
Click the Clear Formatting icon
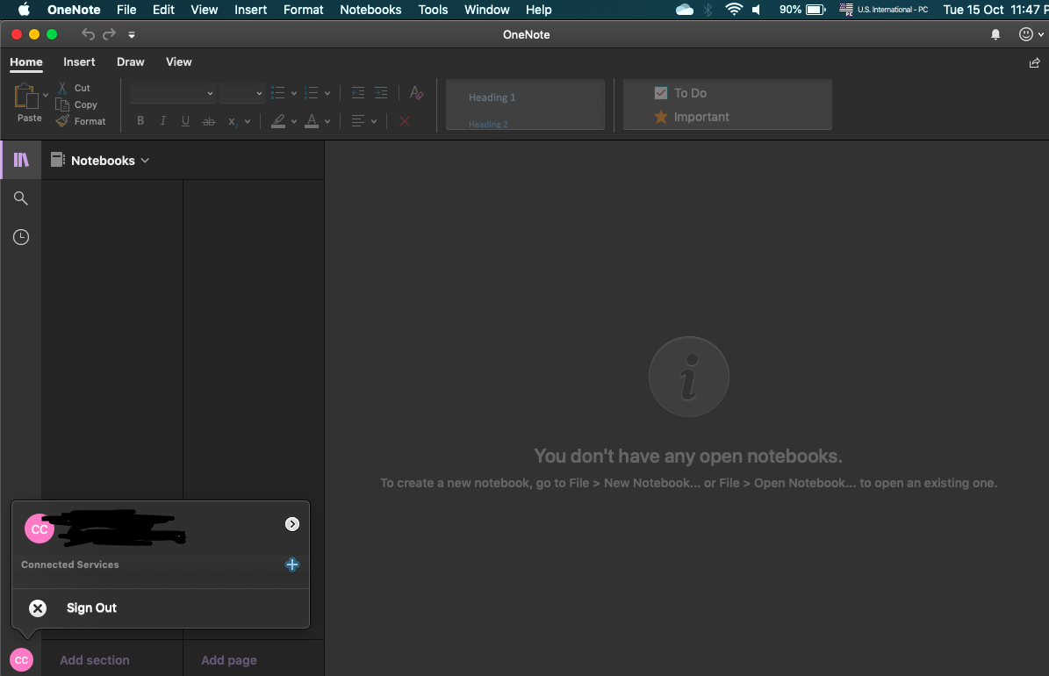415,92
